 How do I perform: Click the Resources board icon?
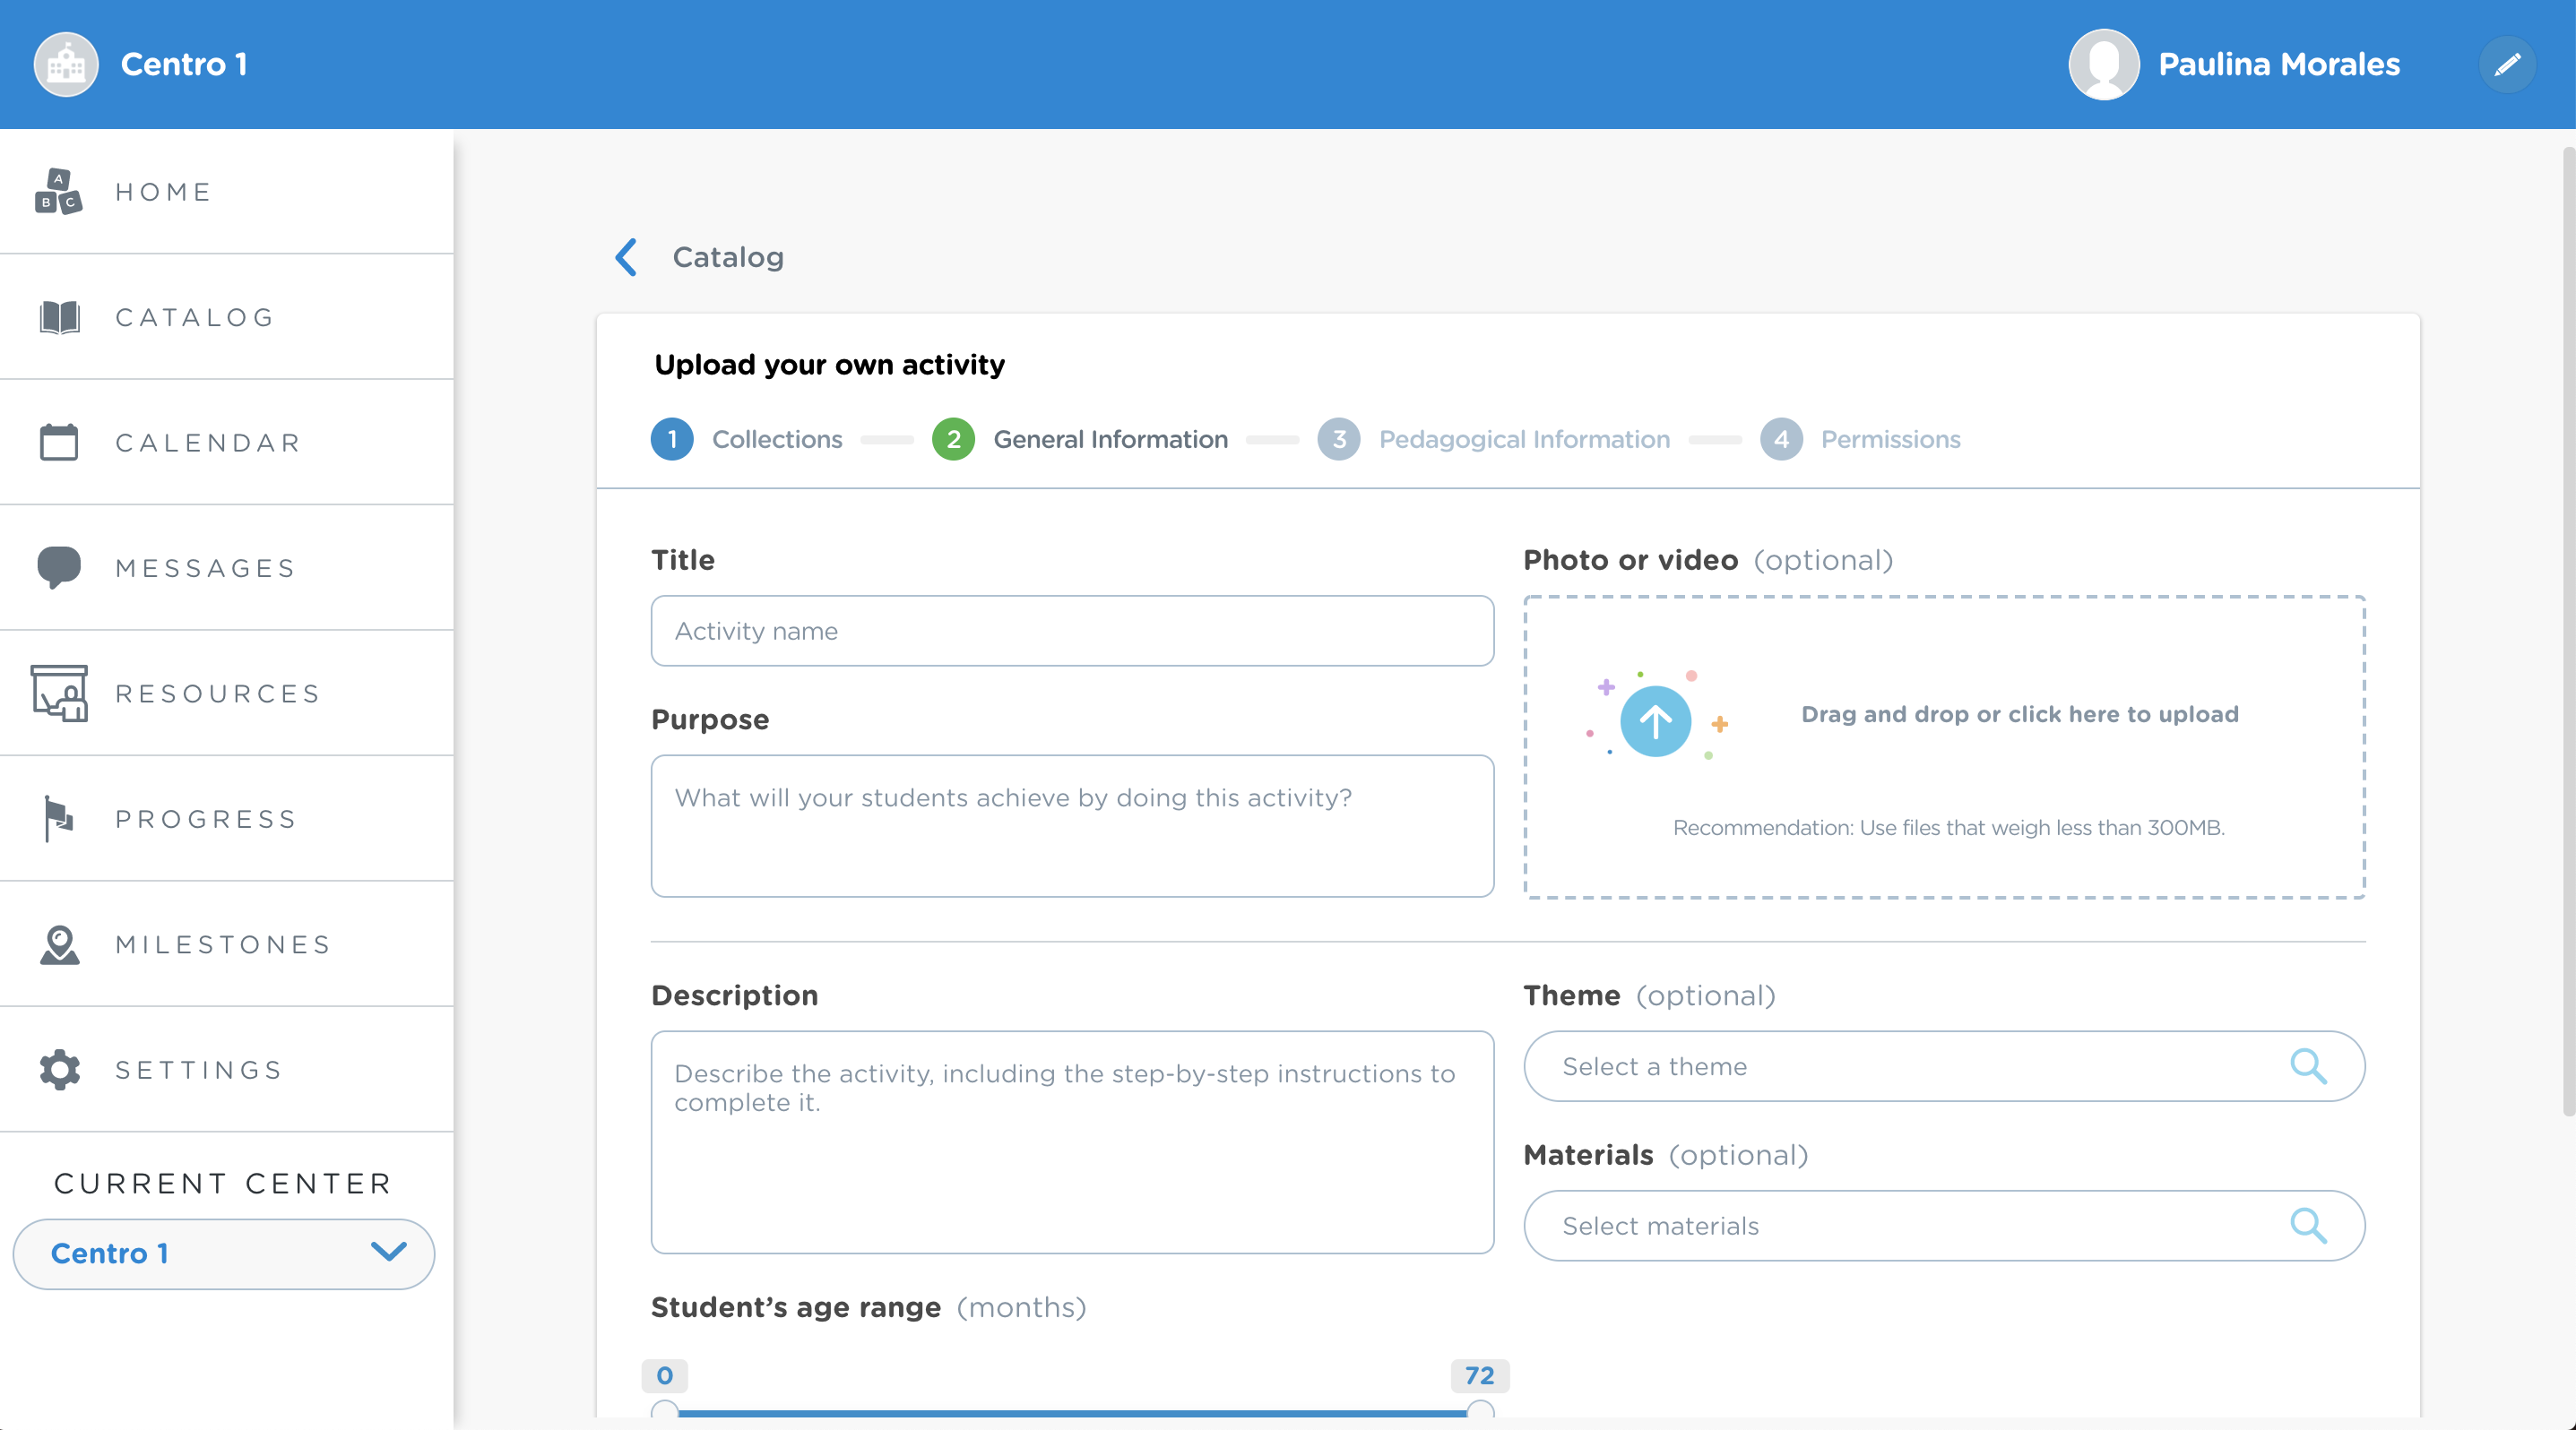[59, 693]
